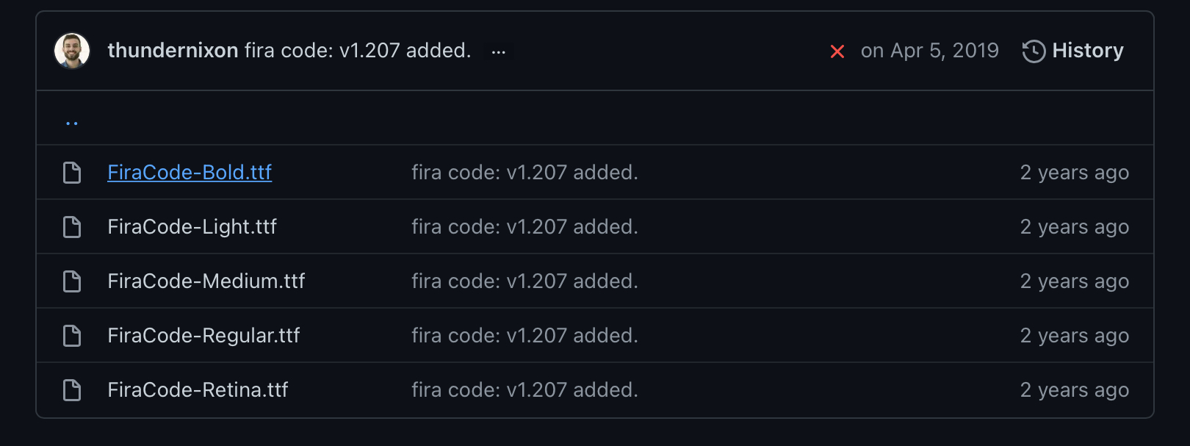This screenshot has width=1190, height=446.
Task: Click the 'on Apr 5, 2019' commit date
Action: coord(930,51)
